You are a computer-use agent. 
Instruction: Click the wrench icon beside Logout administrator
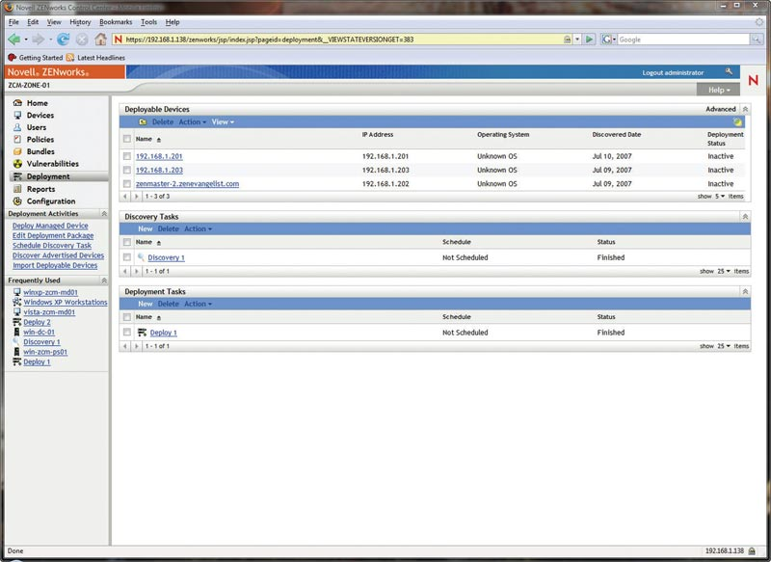(729, 71)
